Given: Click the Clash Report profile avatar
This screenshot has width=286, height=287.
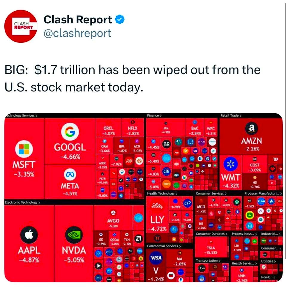Looking at the screenshot, I should coord(21,26).
